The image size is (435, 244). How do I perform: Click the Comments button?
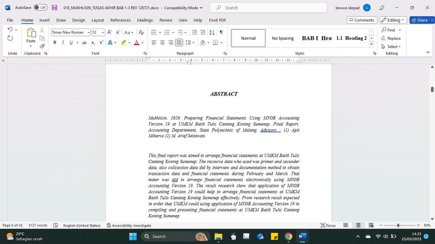tap(362, 20)
